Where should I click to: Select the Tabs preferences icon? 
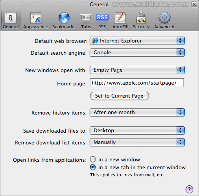86,17
